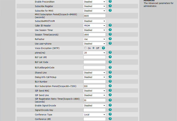Click the 'Voice Encryption (SRTP)' label
Screen dimensions: 177x121
[47, 48]
